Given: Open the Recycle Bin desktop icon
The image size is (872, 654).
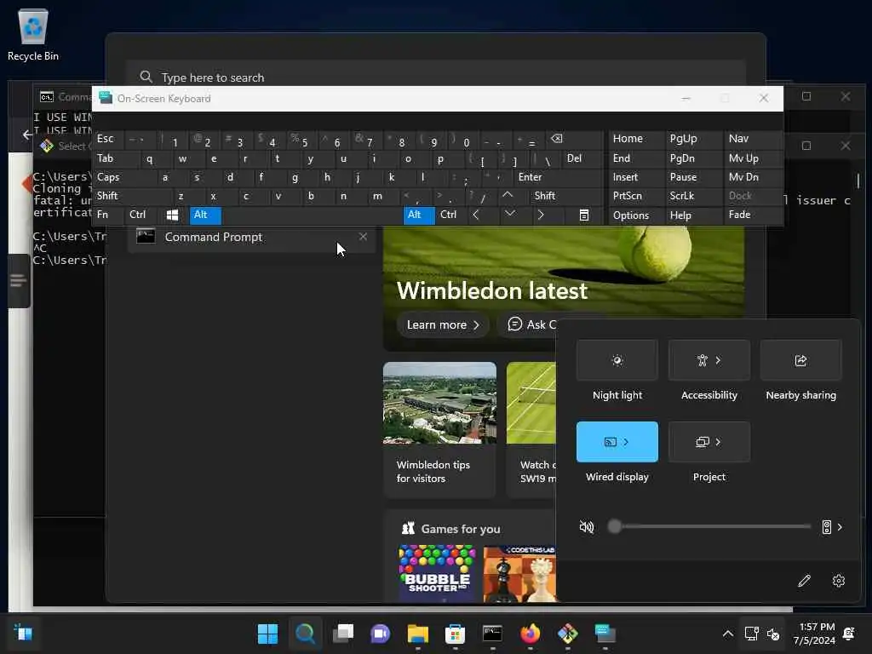Looking at the screenshot, I should pos(33,34).
